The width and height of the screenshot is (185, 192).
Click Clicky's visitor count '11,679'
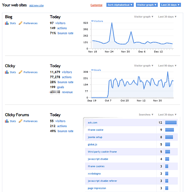tap(55, 72)
